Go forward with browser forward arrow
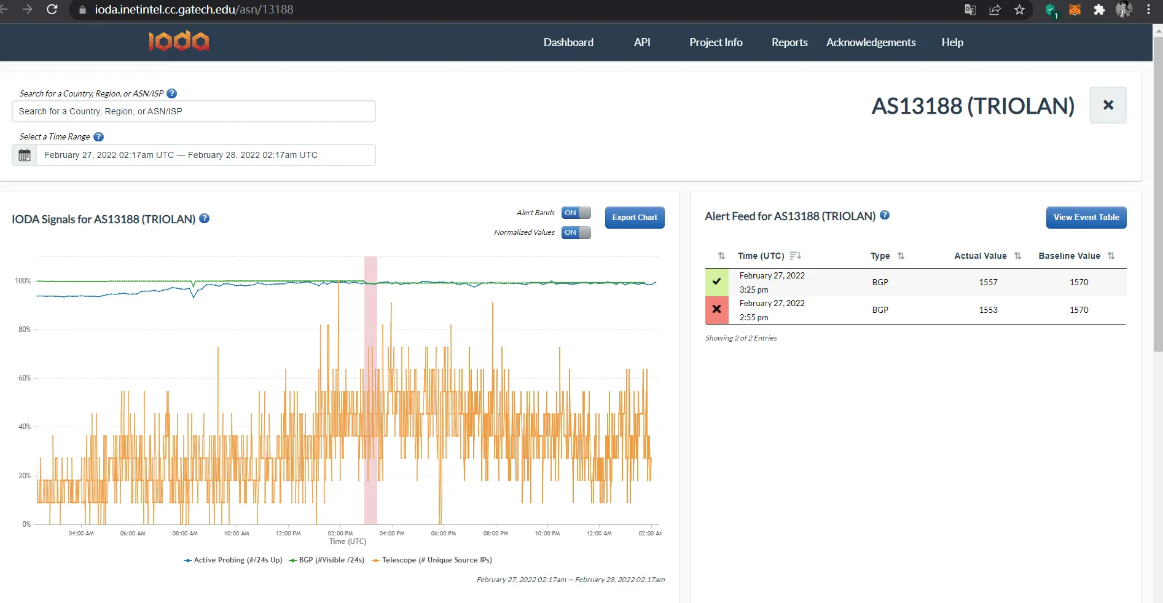 point(27,9)
